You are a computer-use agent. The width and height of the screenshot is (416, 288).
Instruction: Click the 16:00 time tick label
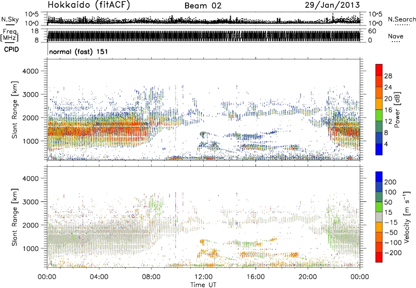(x=255, y=277)
